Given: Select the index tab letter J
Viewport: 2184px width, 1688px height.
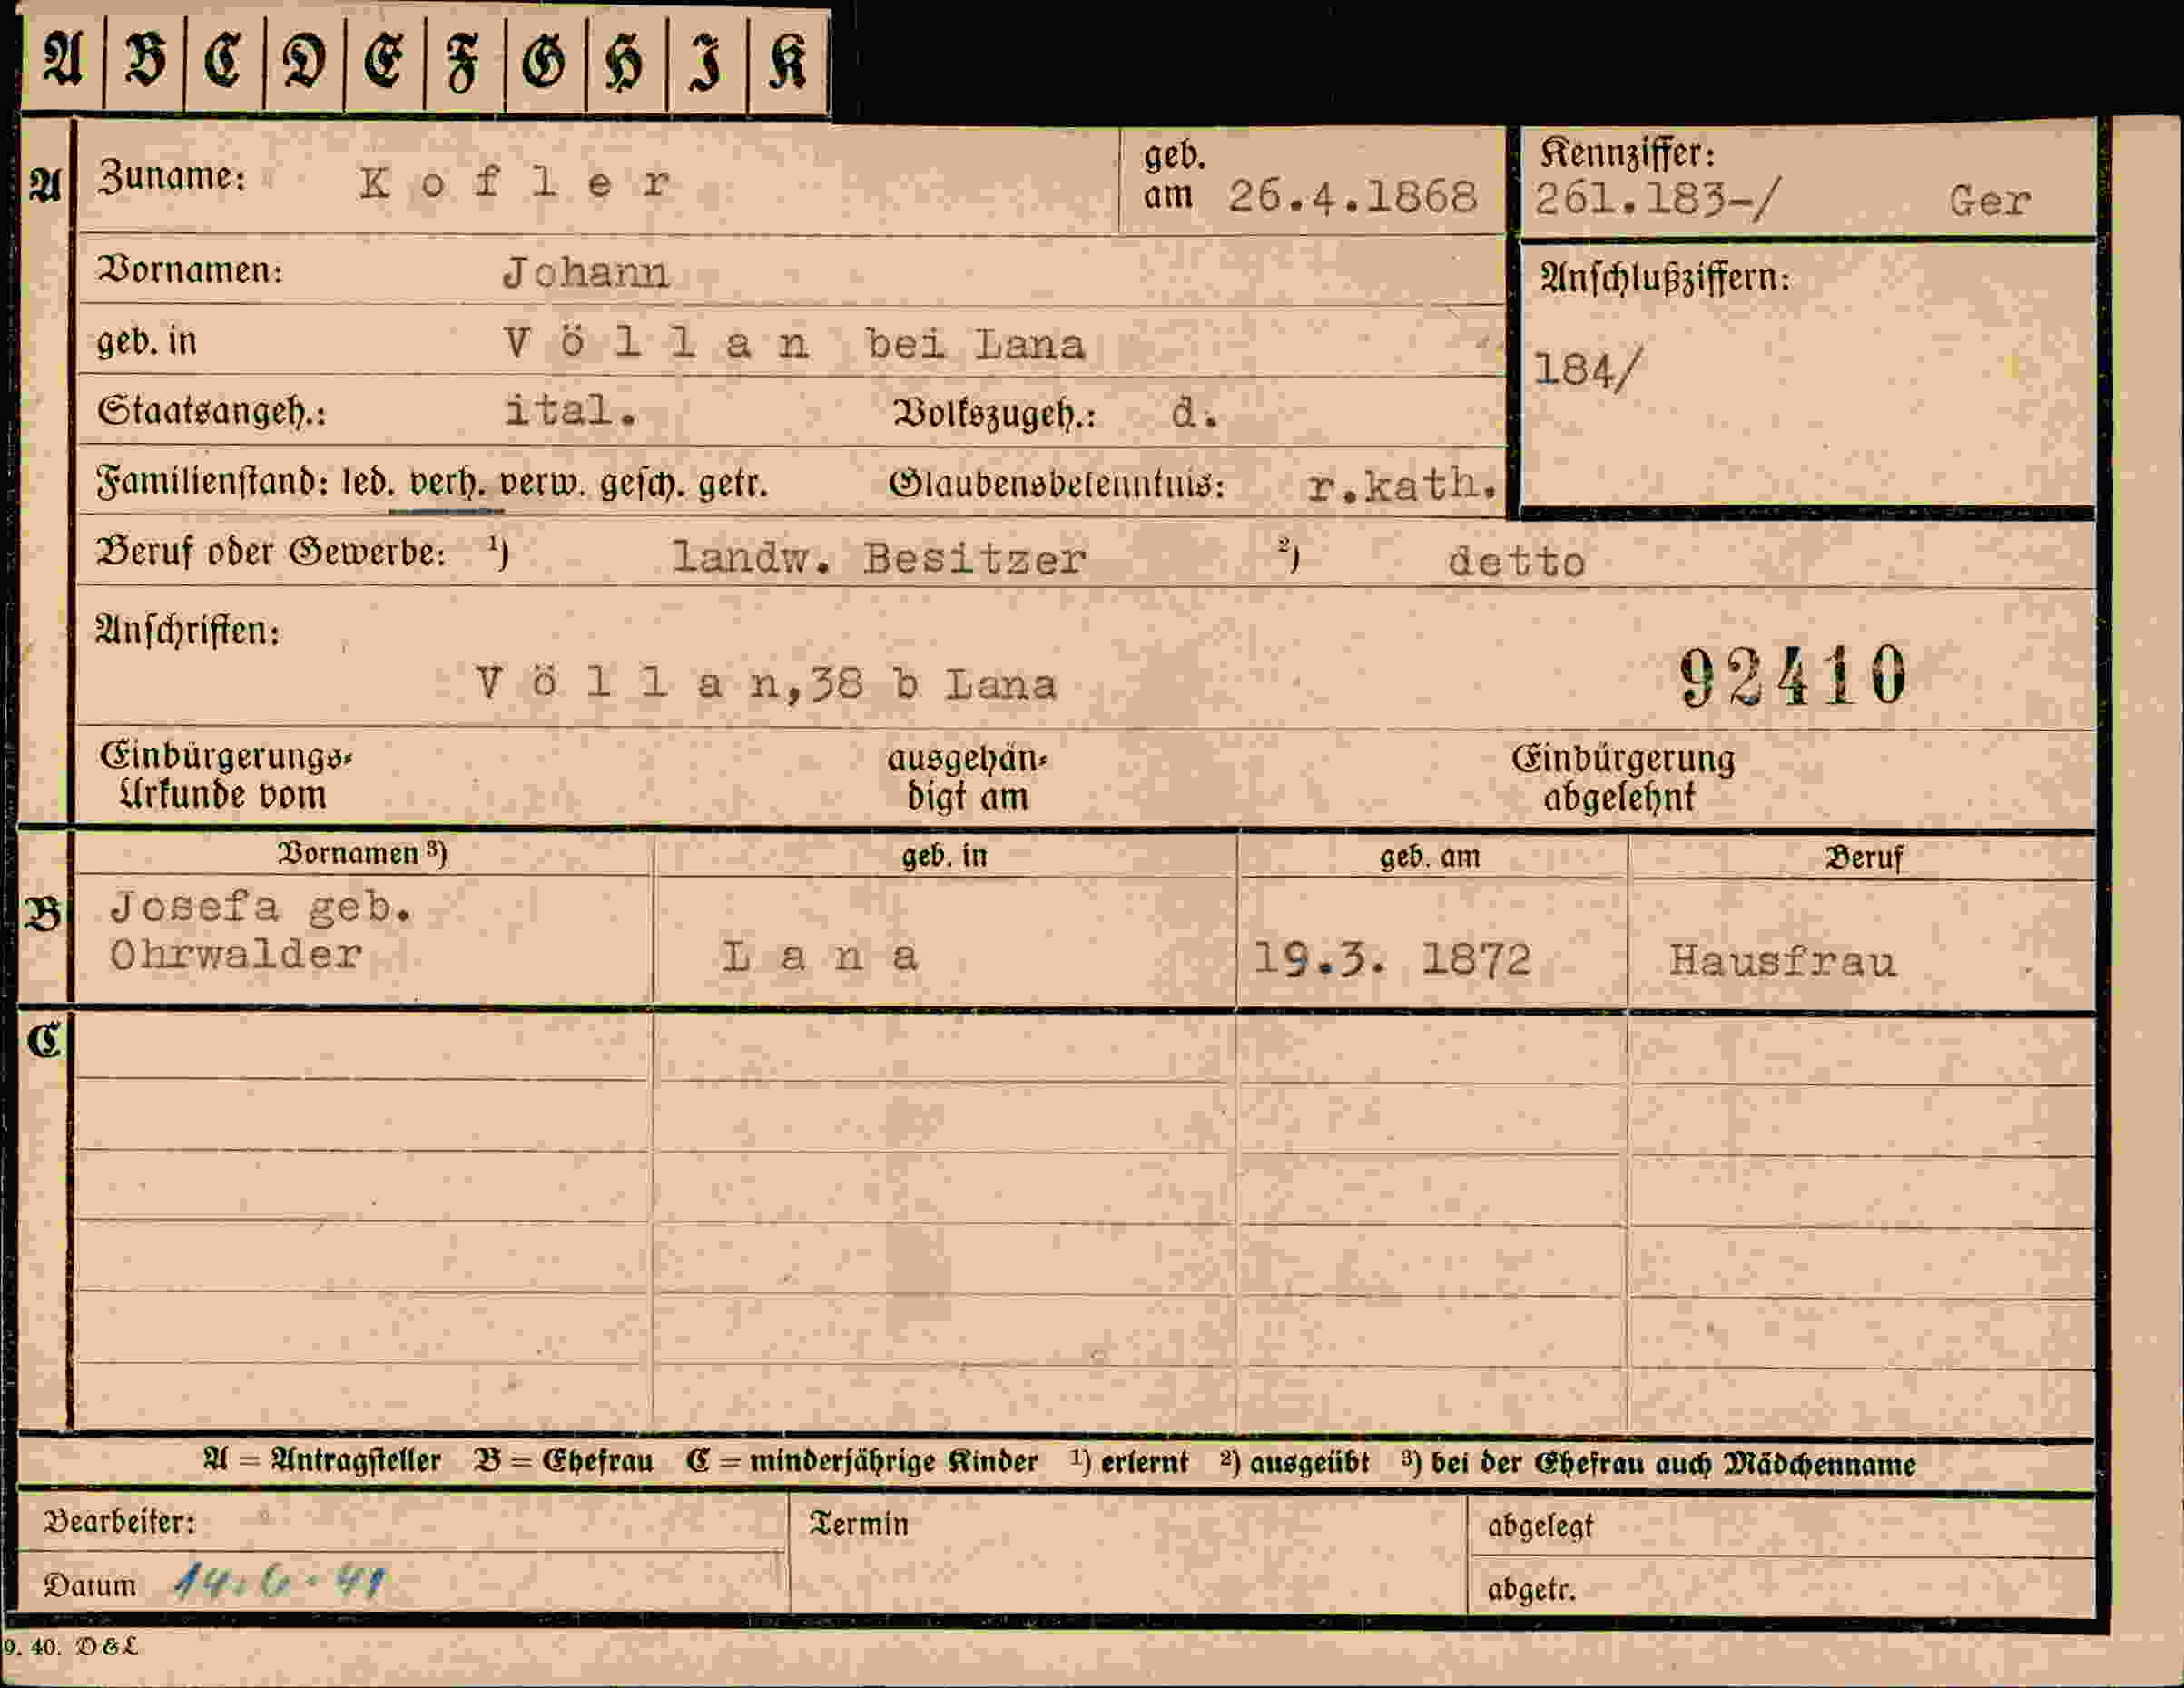Looking at the screenshot, I should click(x=706, y=64).
